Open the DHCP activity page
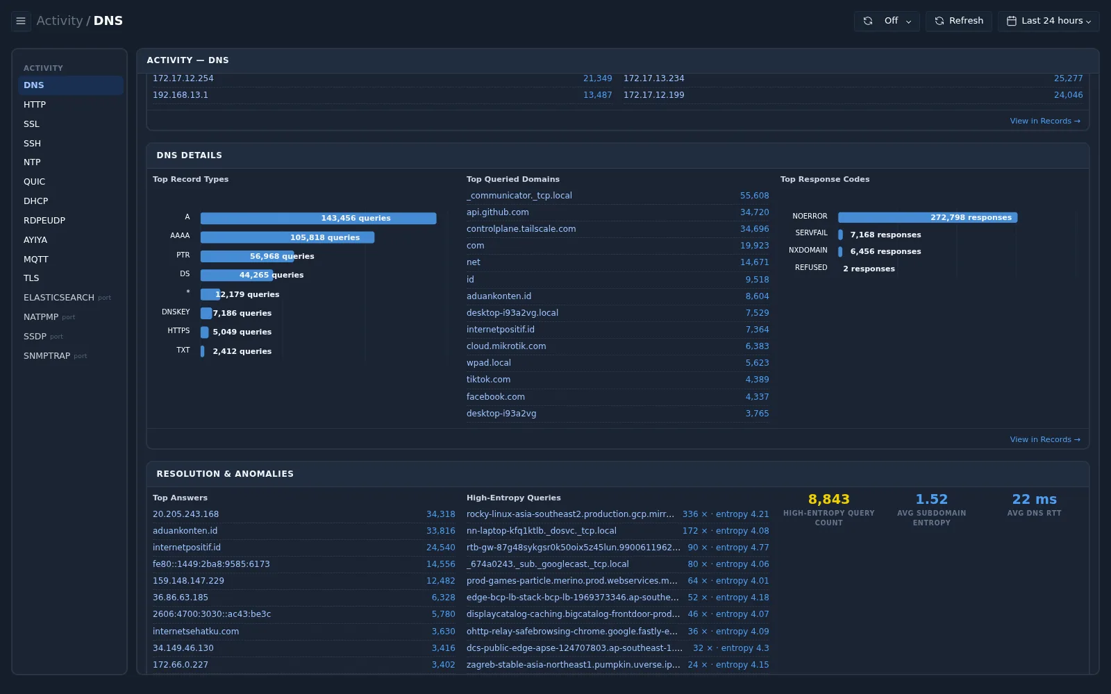Image resolution: width=1111 pixels, height=694 pixels. (x=71, y=201)
